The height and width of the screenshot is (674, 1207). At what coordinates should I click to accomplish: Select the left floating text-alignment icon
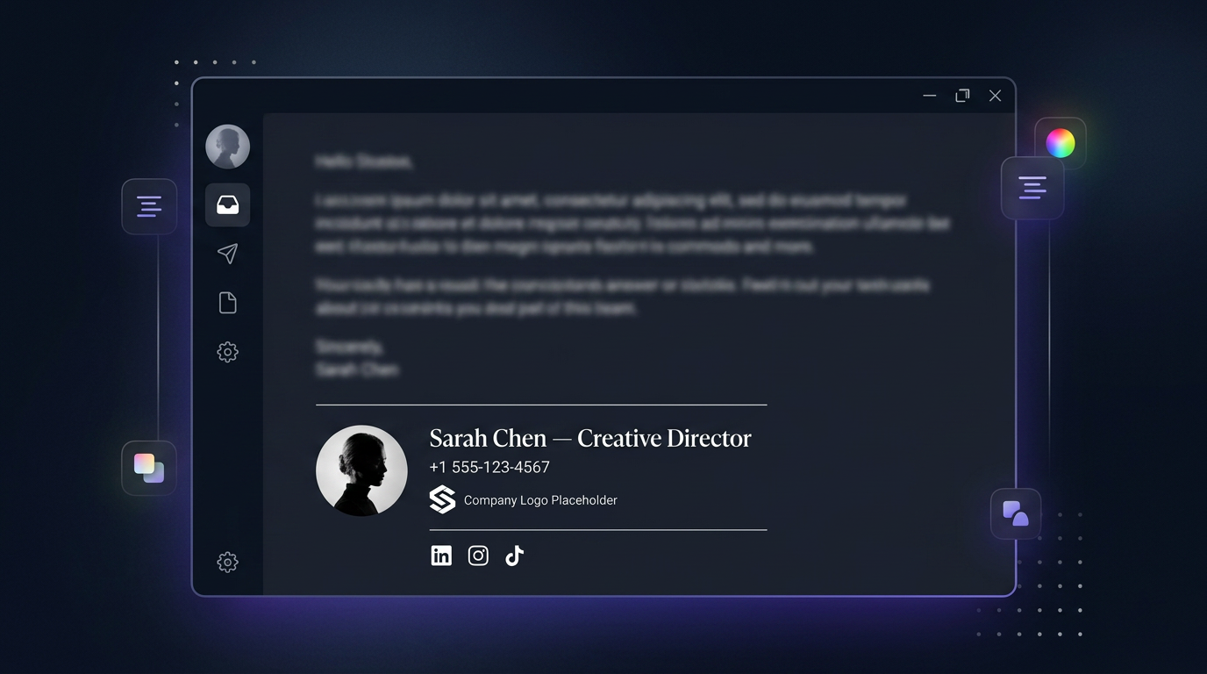(149, 206)
